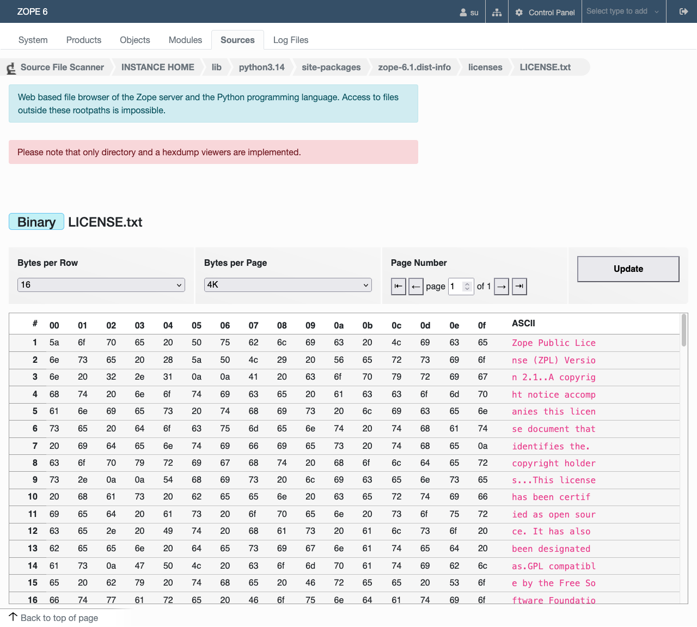The width and height of the screenshot is (697, 627).
Task: Switch to the Log Files tab
Action: click(291, 40)
